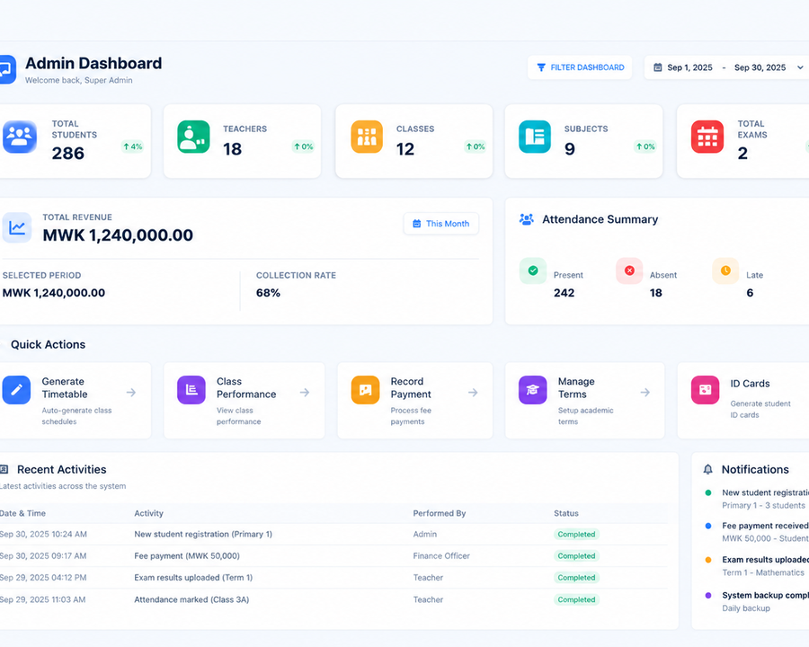The image size is (809, 647).
Task: Click the red Absent cross icon
Action: click(629, 270)
